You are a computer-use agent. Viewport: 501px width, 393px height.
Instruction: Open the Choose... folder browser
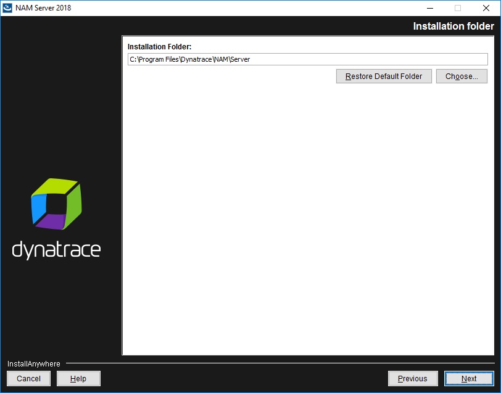point(462,77)
